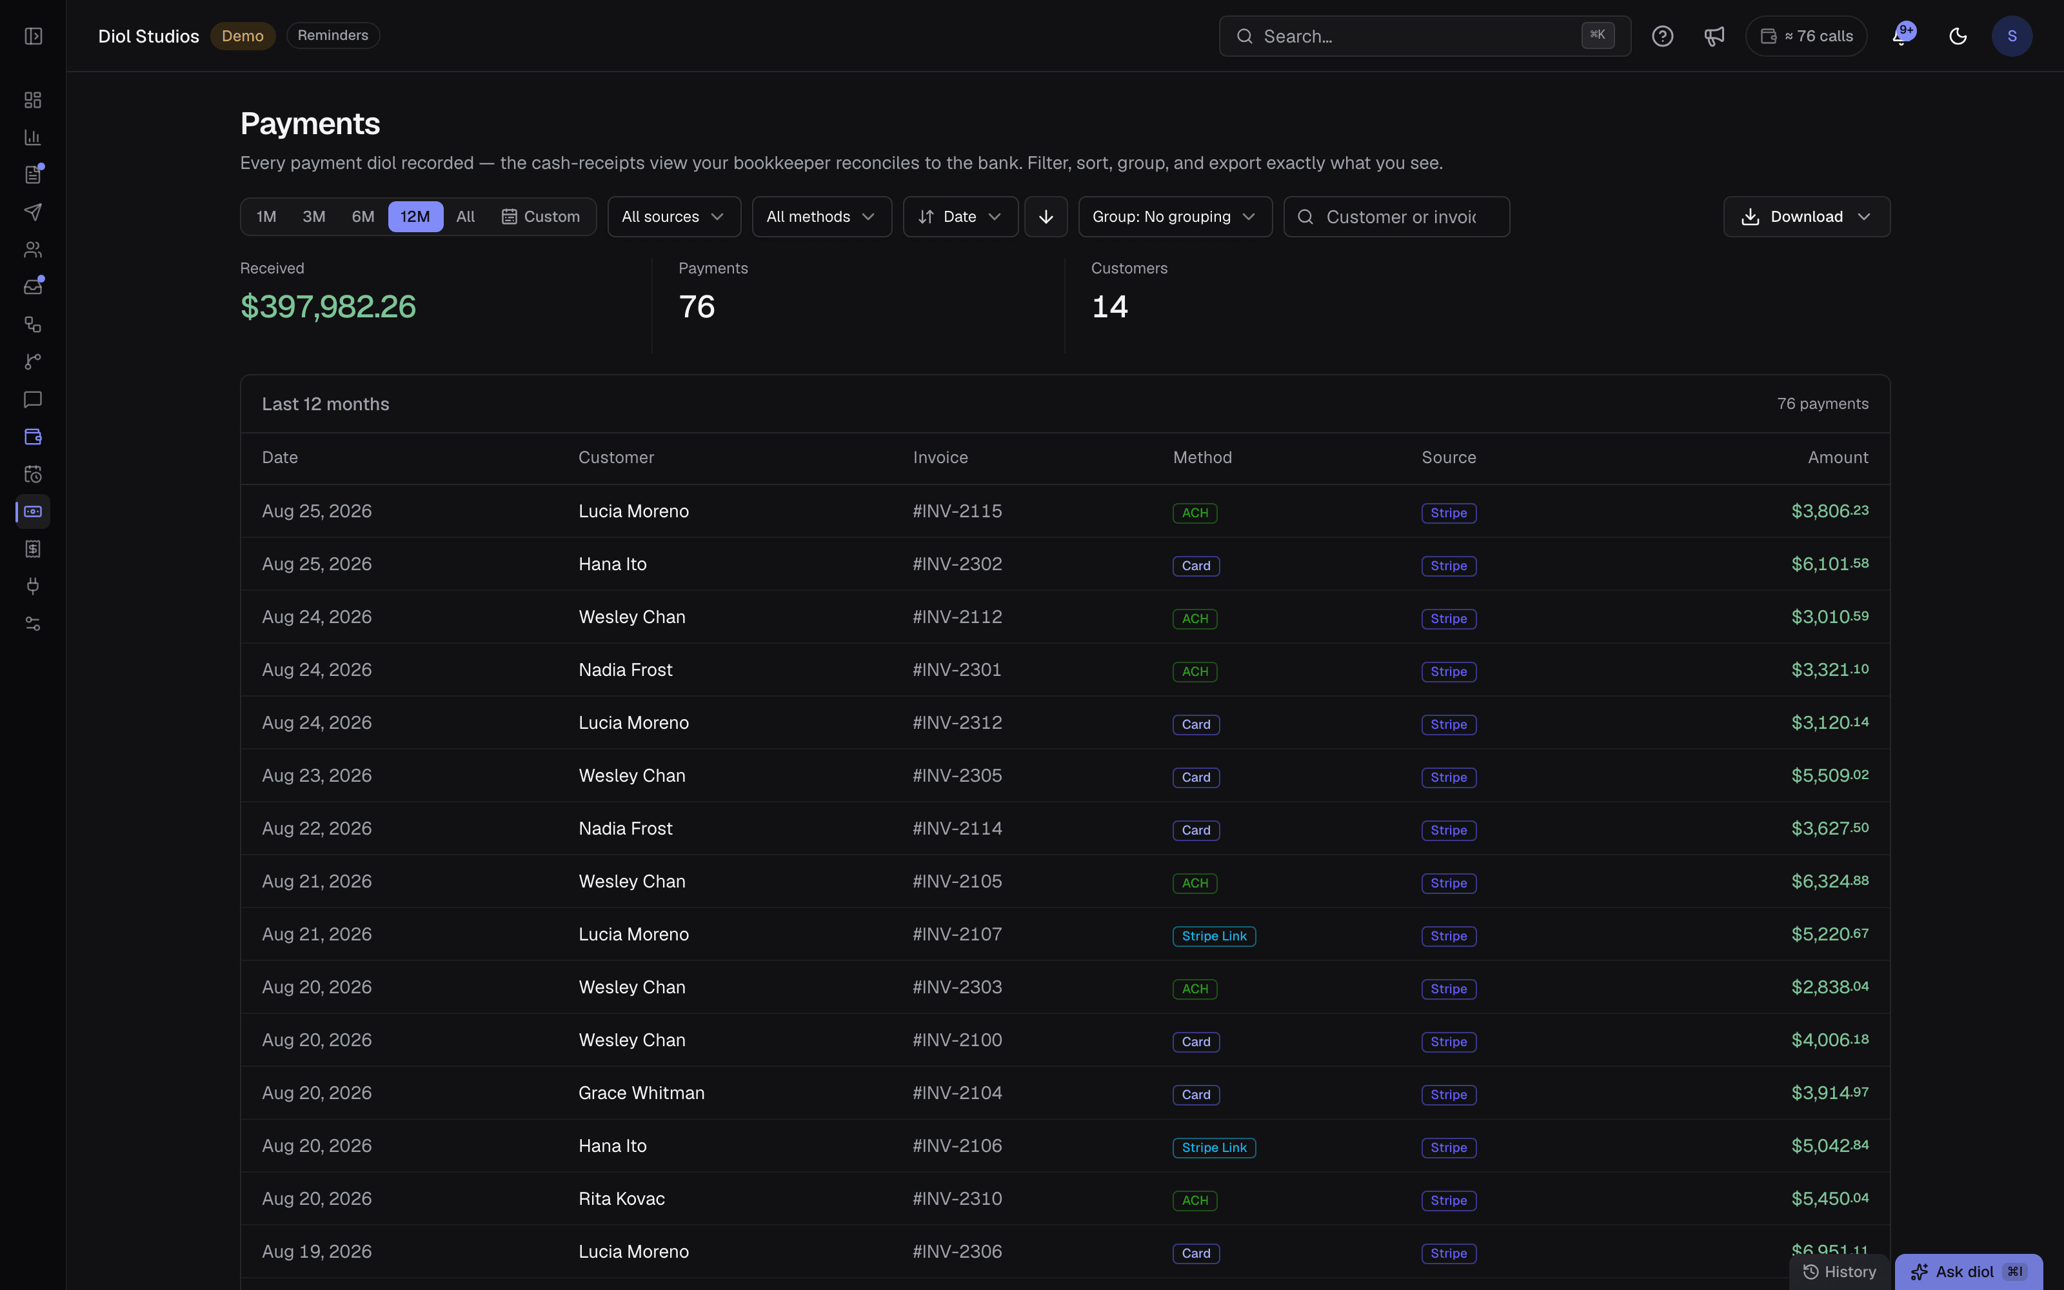Click the sort direction down arrow button
Screen dimensions: 2064x1290
tap(1046, 217)
